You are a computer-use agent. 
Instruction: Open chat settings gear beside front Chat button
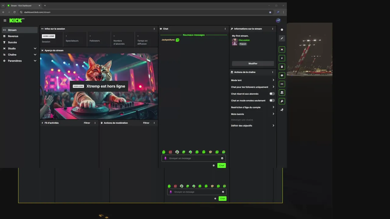[214, 165]
